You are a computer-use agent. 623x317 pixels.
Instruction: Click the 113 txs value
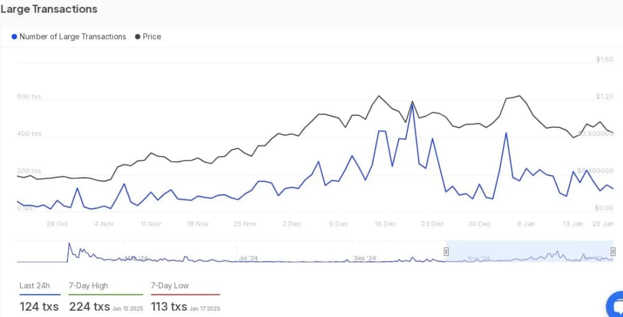pyautogui.click(x=169, y=307)
